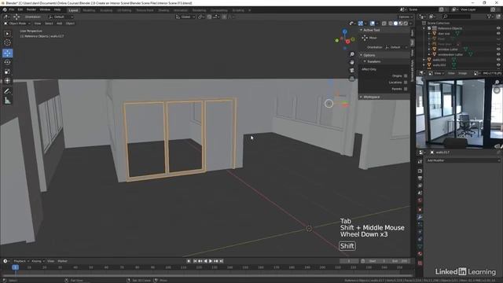Jump to timeline start button
The image size is (503, 283).
point(195,261)
